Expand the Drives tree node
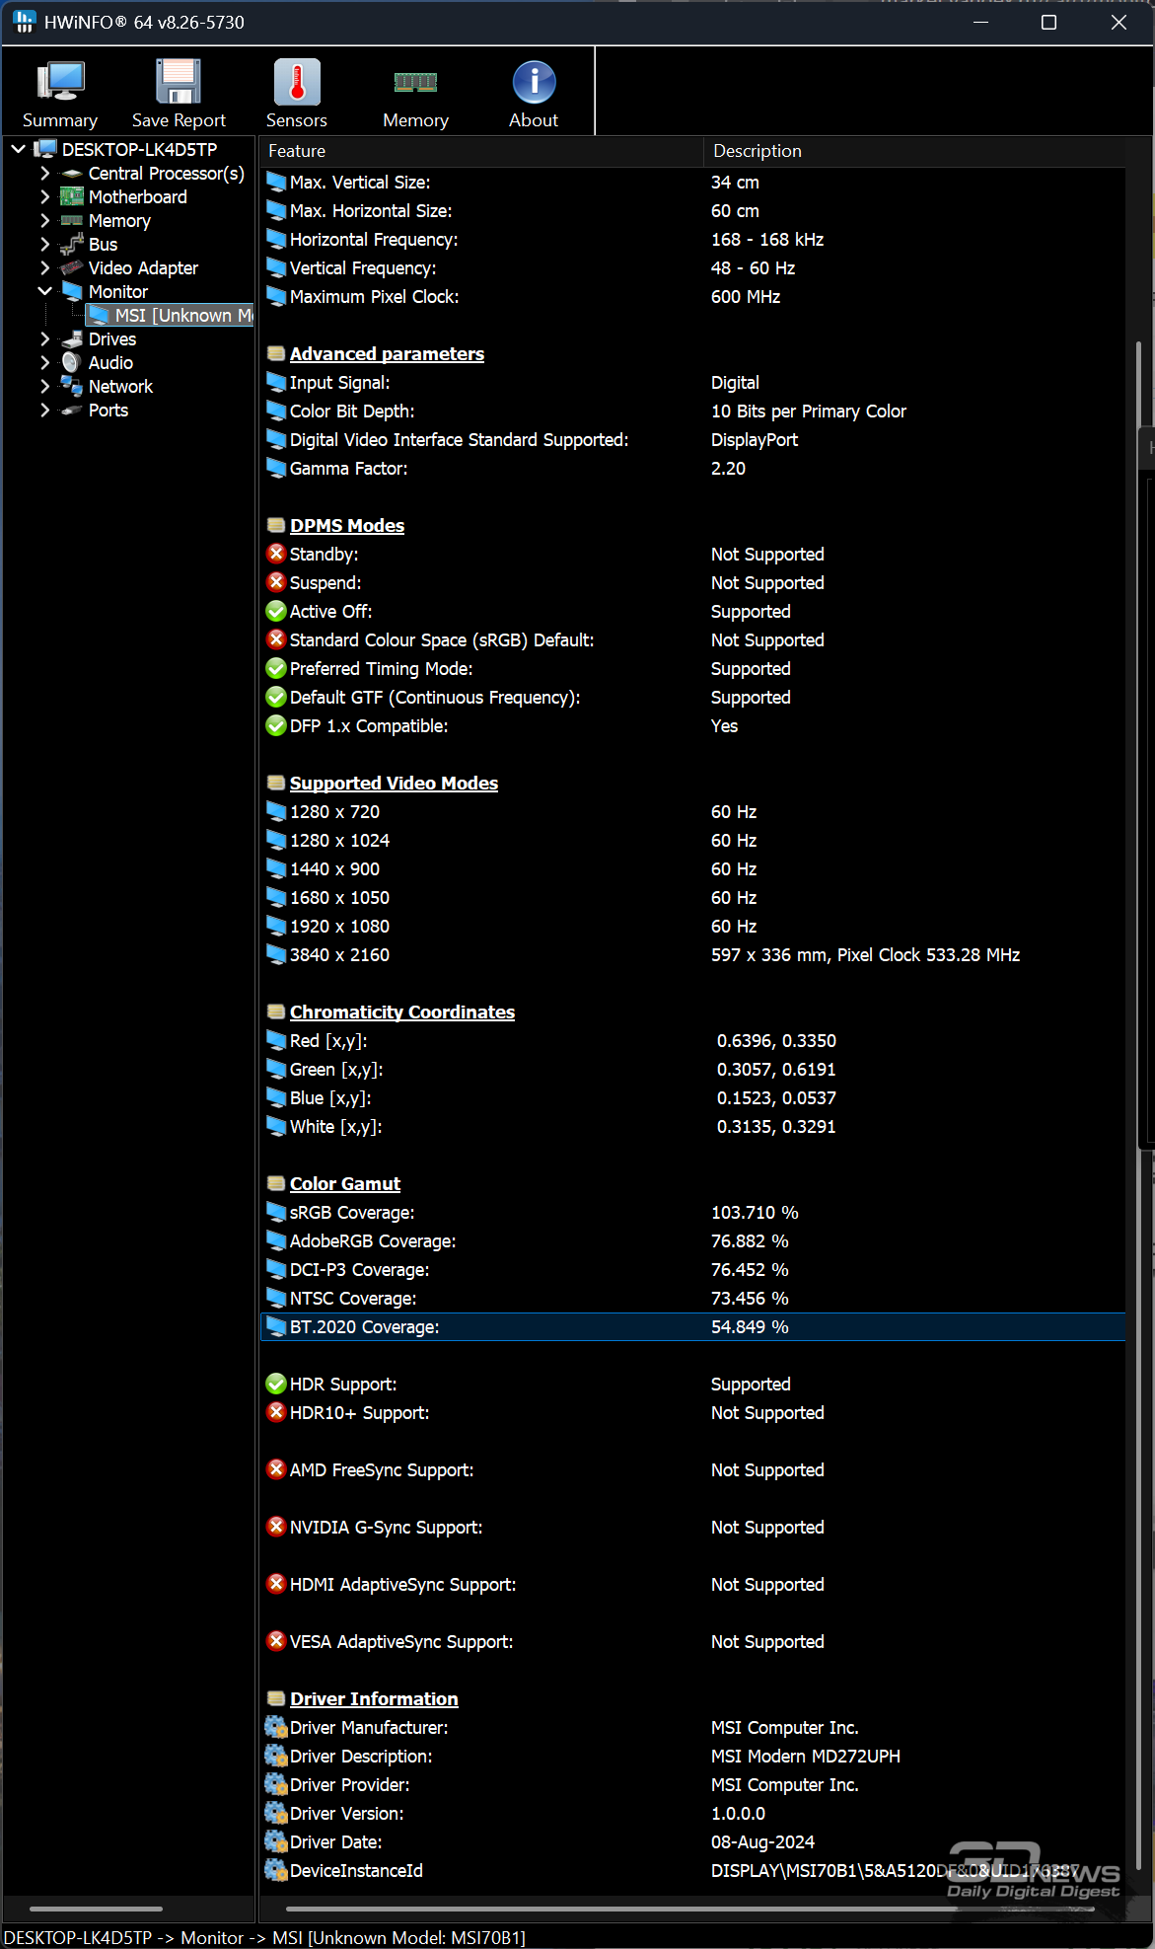 45,339
